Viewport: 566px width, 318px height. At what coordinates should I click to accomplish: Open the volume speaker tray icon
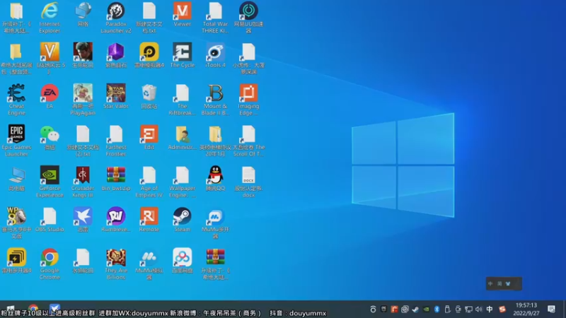[479, 310]
